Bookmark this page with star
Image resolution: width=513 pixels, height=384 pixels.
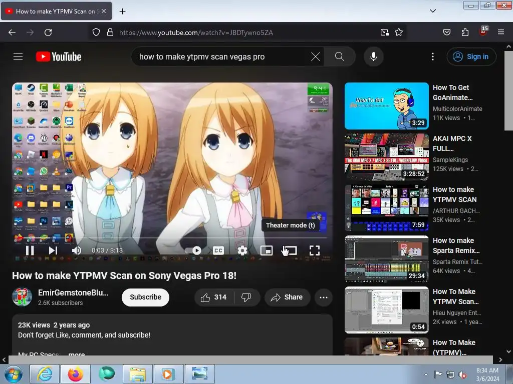pyautogui.click(x=399, y=32)
